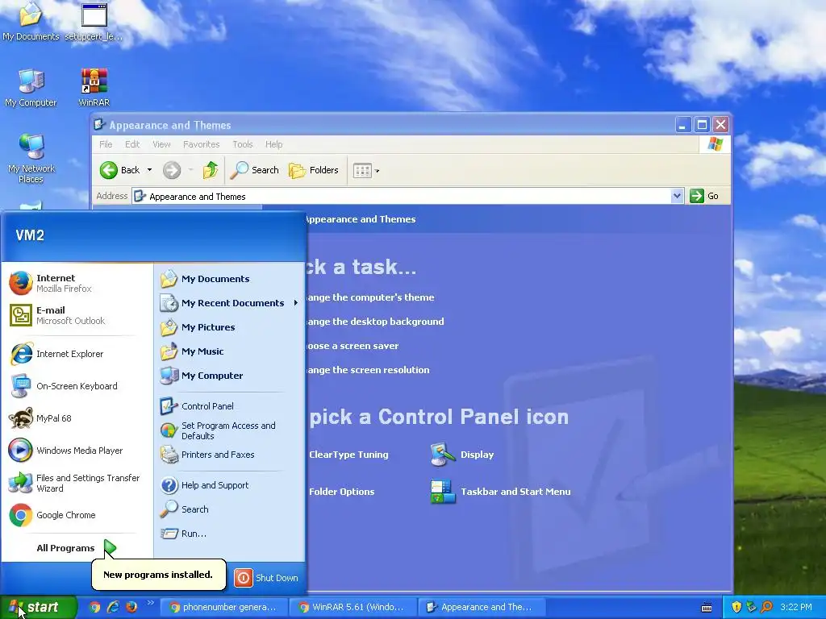The width and height of the screenshot is (826, 619).
Task: Open Set Program Access and Defaults
Action: pos(229,430)
